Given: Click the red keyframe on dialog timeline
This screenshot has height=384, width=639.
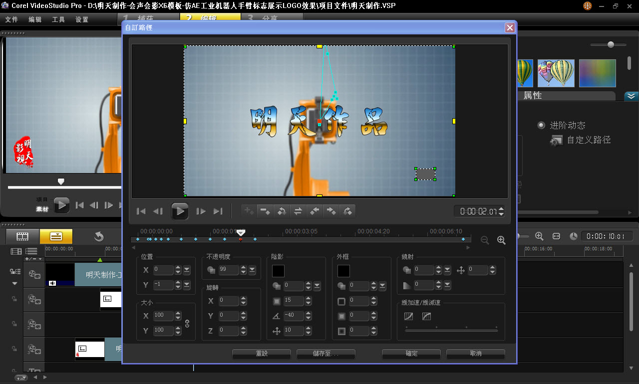Looking at the screenshot, I should 241,239.
